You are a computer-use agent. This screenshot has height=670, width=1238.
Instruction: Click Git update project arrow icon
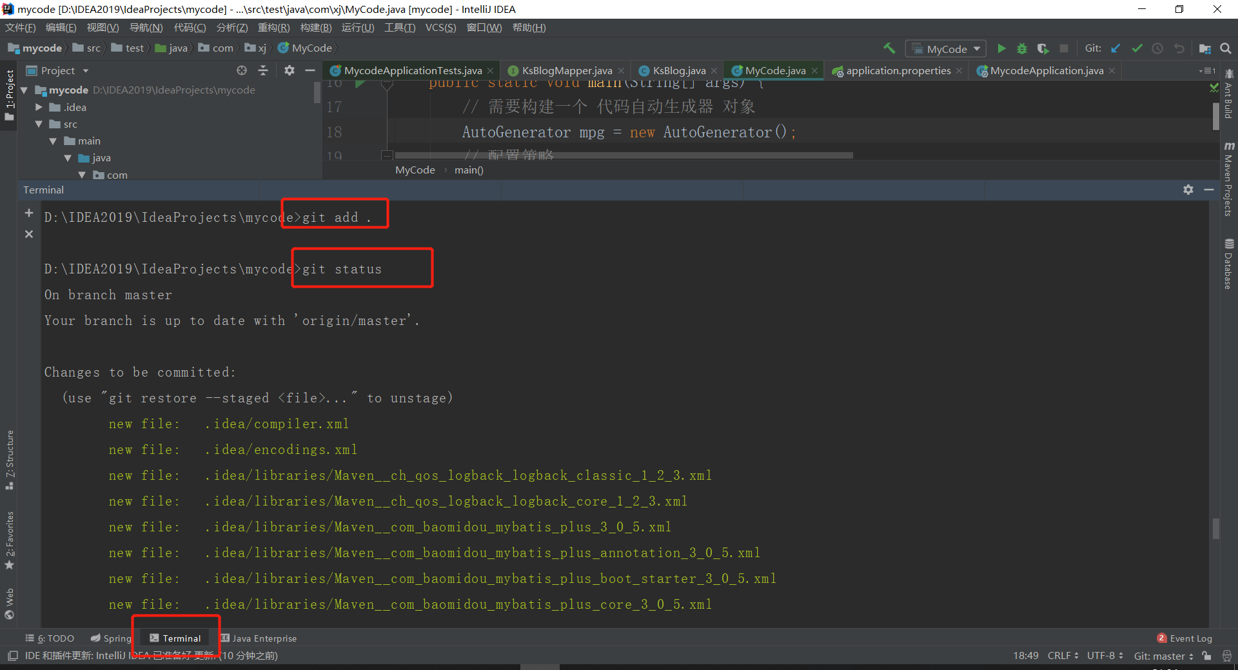1116,48
